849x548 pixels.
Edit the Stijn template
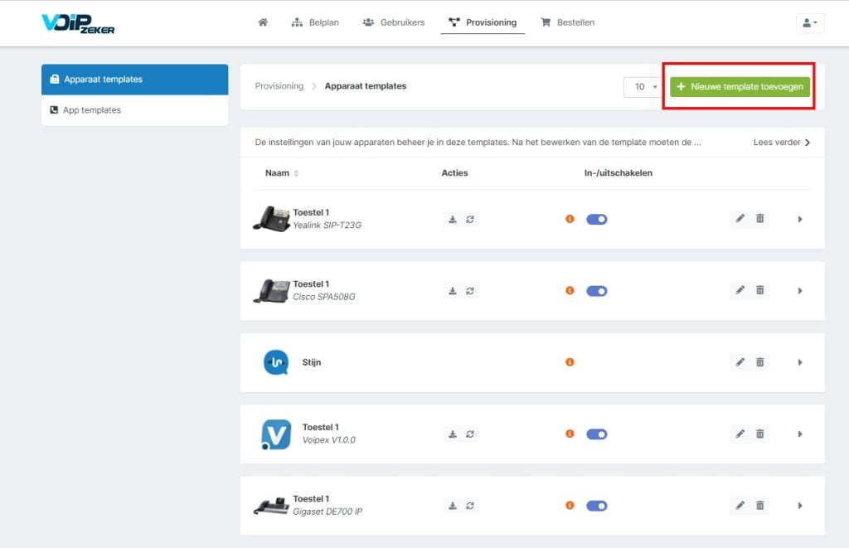(740, 362)
